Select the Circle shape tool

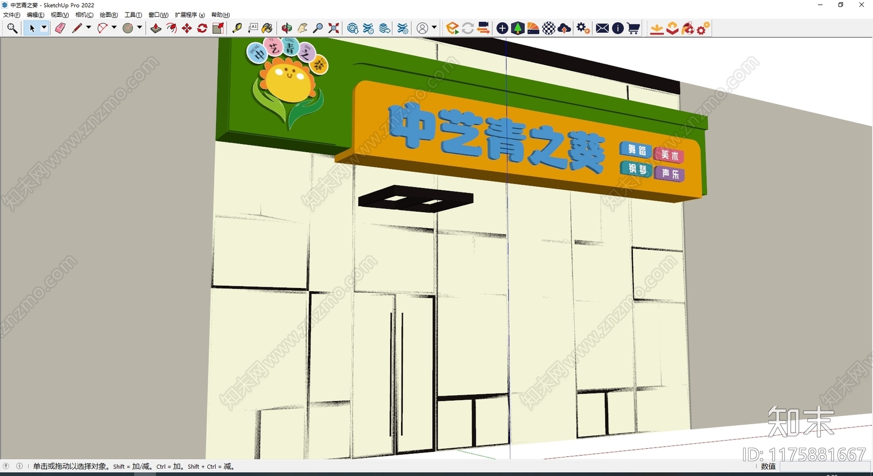128,28
